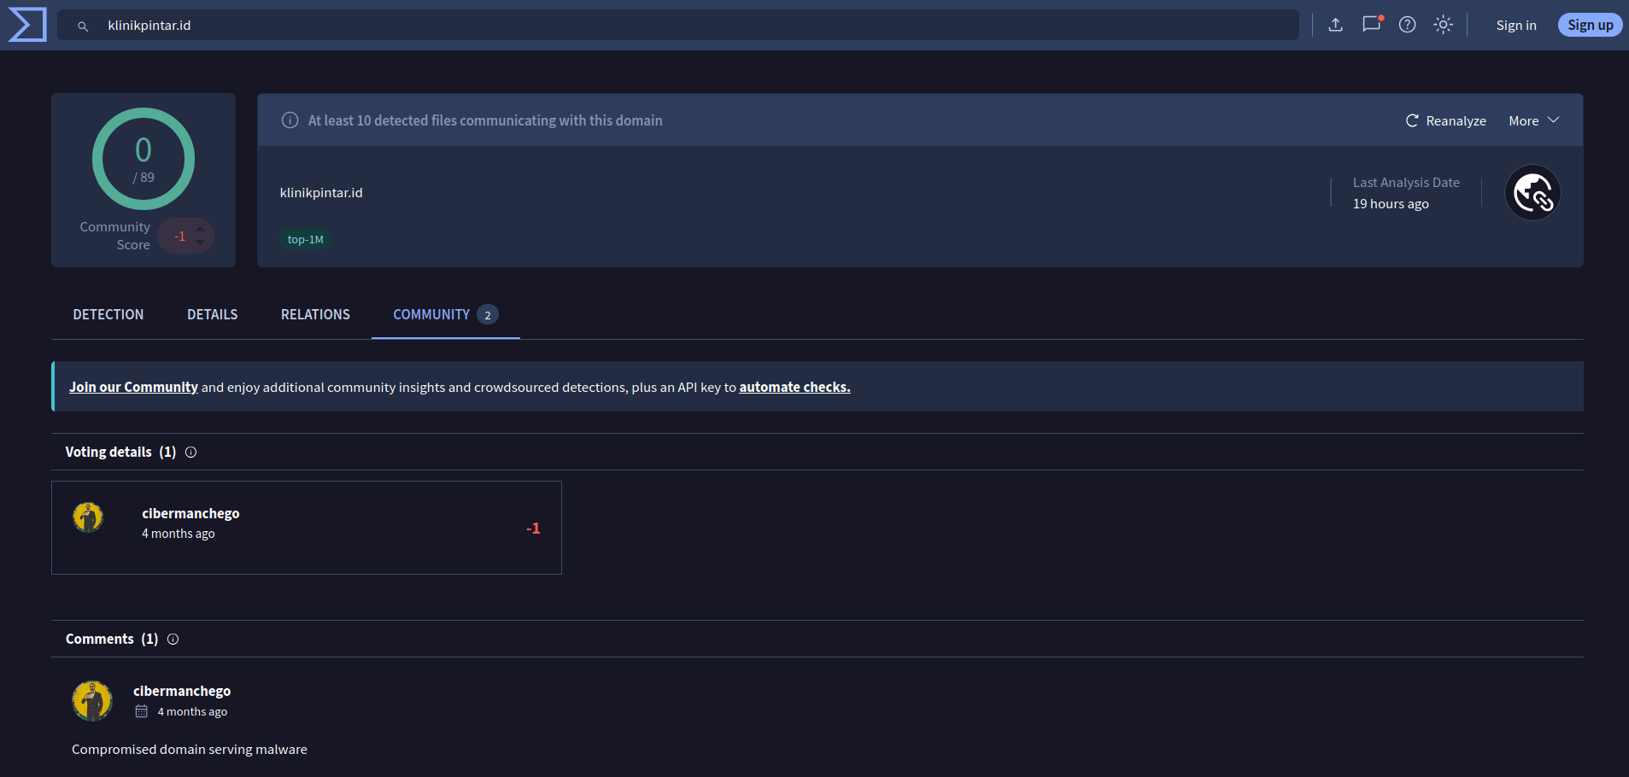Click the red -1 vote value
1629x777 pixels.
pyautogui.click(x=533, y=529)
